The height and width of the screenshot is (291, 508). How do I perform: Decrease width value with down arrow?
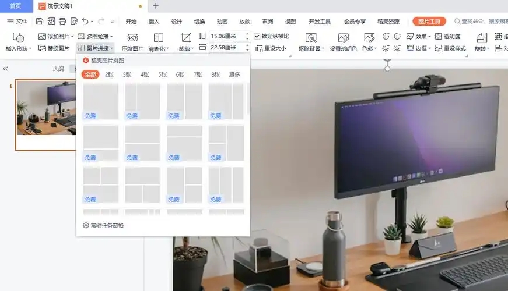[x=247, y=50]
